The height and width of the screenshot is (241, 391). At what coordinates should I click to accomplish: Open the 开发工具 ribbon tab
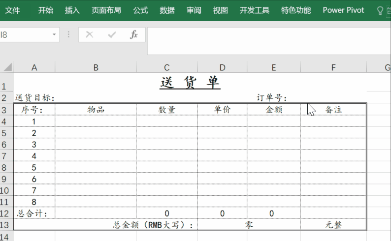(x=255, y=10)
